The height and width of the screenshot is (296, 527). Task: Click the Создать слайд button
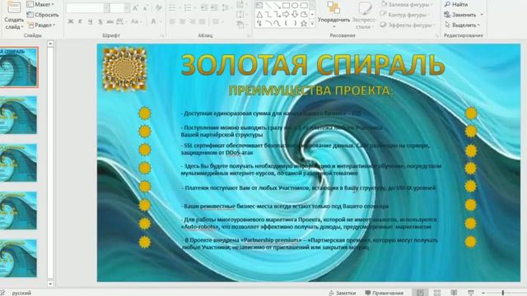14,15
